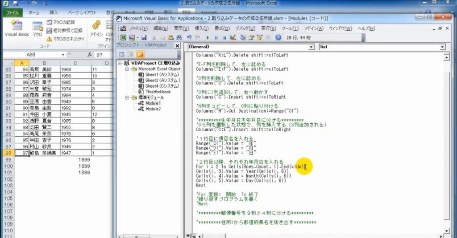The height and width of the screenshot is (238, 457).
Task: Open the 挿入(I) menu in VBA editor
Action: click(x=201, y=28)
